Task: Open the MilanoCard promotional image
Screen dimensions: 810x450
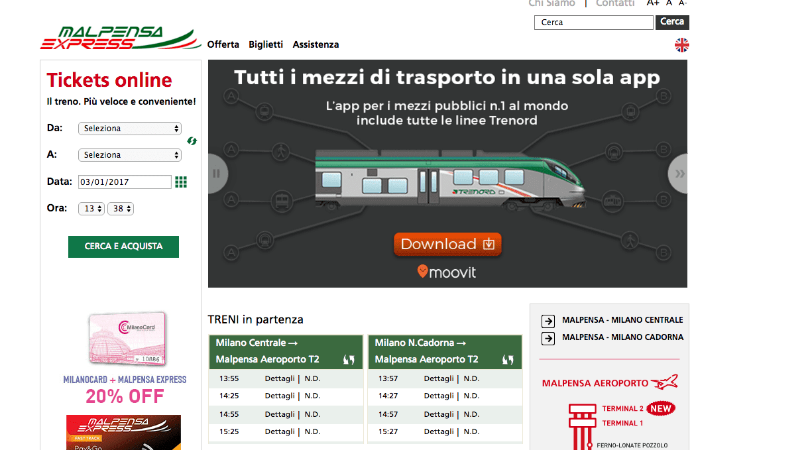Action: [127, 340]
